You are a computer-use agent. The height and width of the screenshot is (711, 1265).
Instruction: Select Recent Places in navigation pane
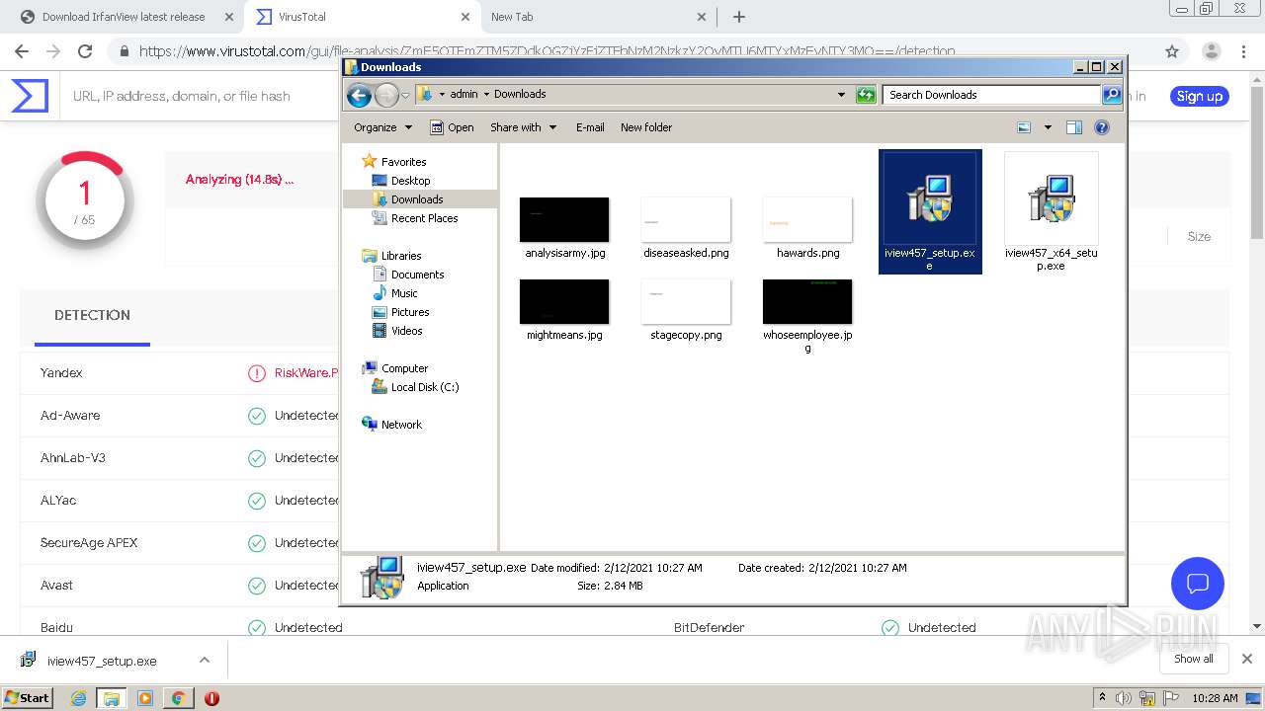pyautogui.click(x=424, y=218)
